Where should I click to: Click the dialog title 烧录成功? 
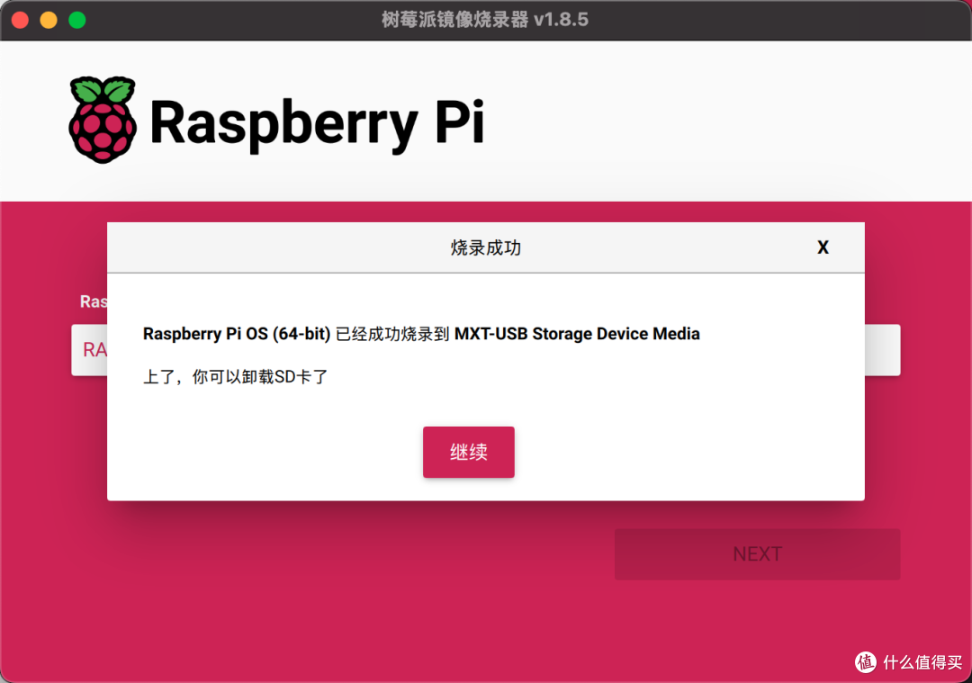coord(485,247)
